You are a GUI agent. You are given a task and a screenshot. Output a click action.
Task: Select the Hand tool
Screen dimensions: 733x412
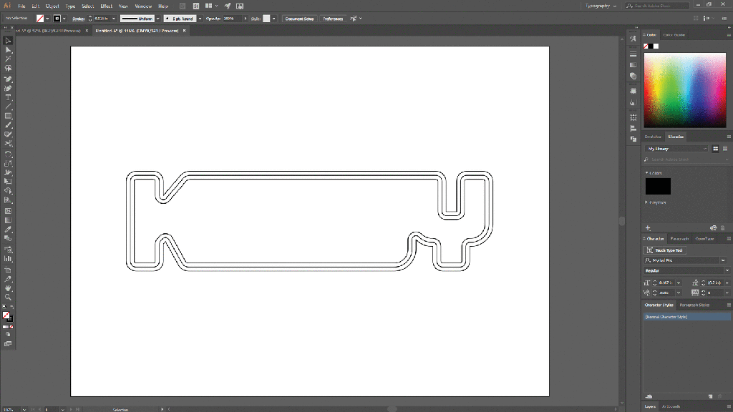8,288
